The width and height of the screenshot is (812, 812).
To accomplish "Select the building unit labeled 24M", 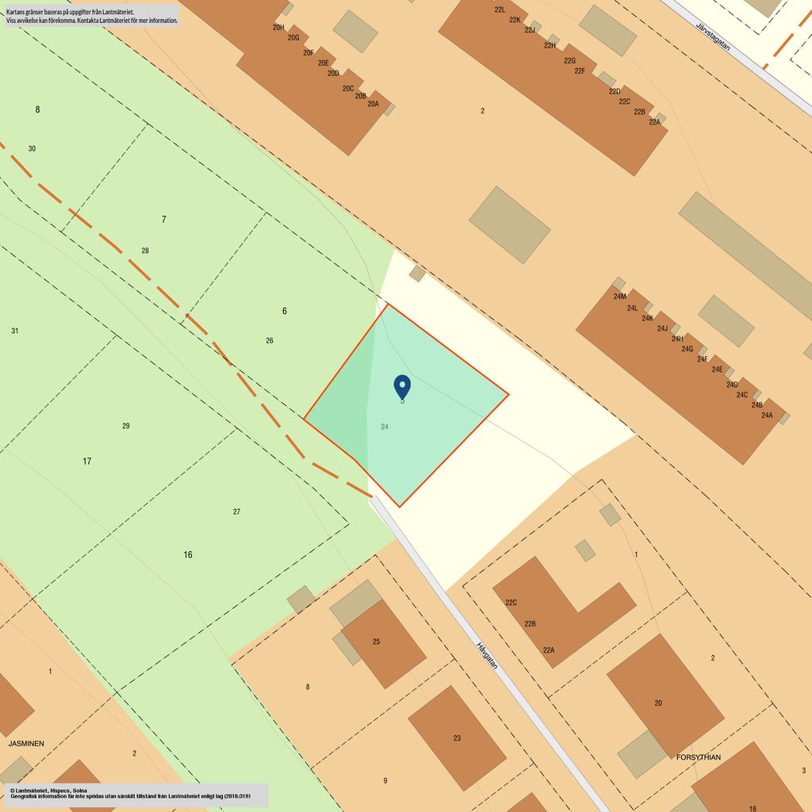I will pyautogui.click(x=619, y=297).
